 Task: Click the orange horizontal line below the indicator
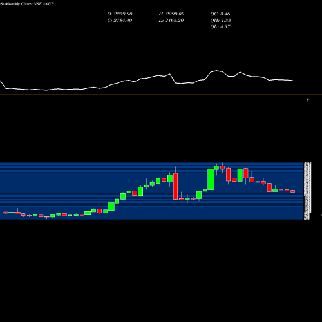click(161, 95)
